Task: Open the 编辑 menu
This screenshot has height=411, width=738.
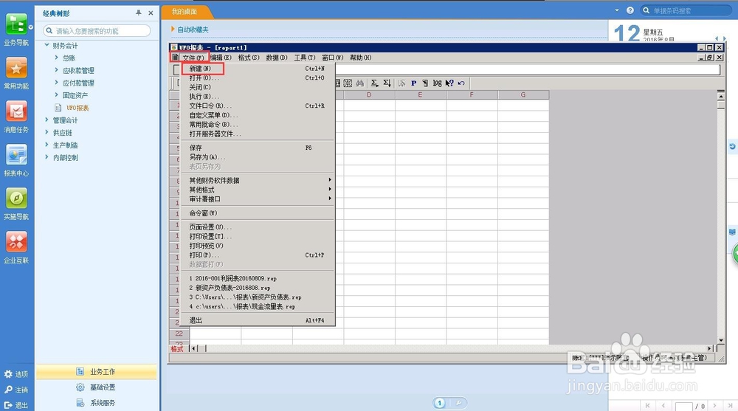Action: click(x=221, y=58)
